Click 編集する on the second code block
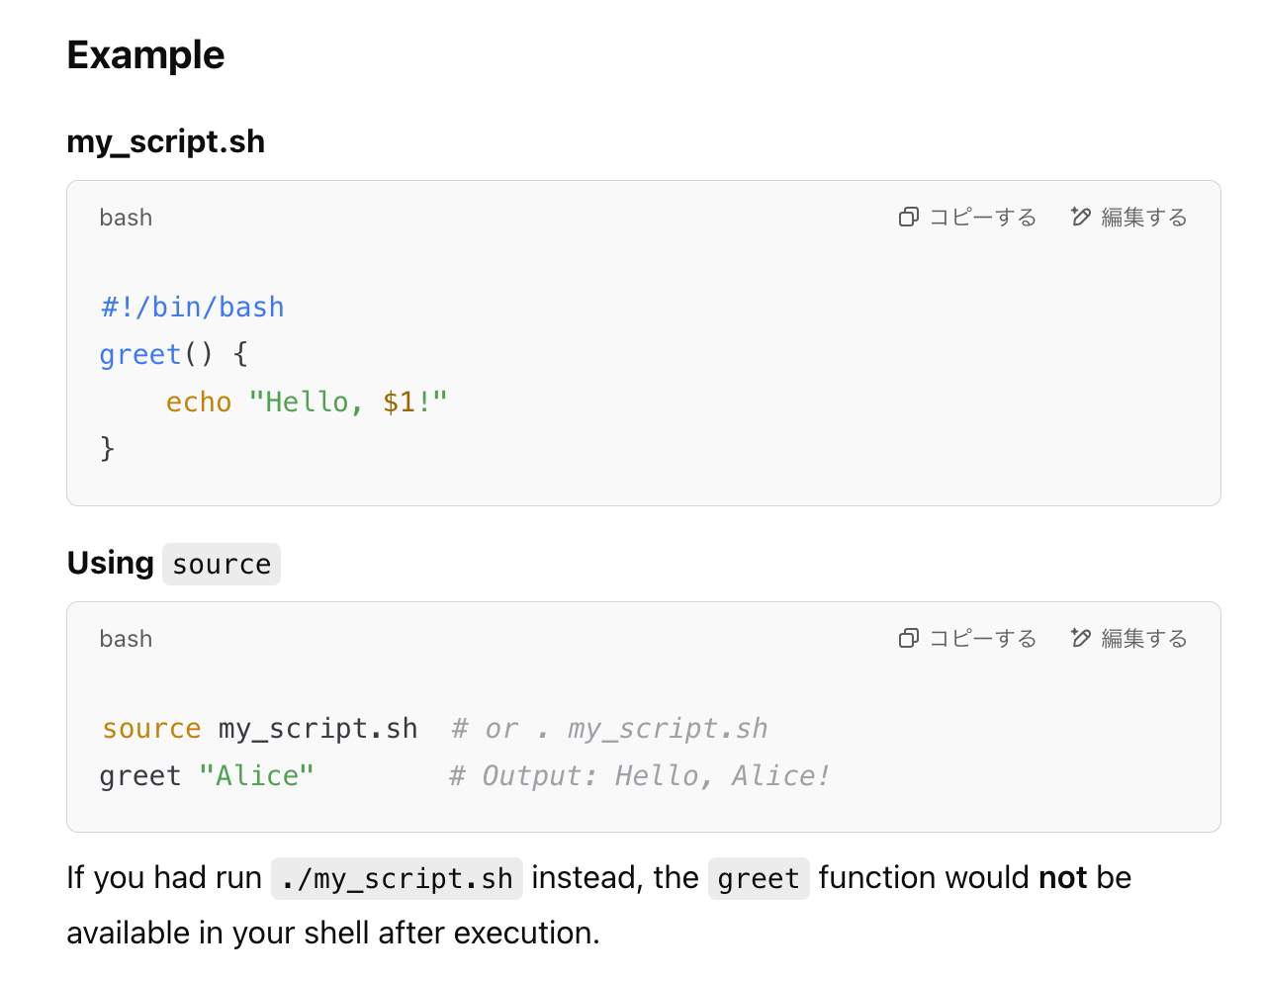 click(1145, 638)
